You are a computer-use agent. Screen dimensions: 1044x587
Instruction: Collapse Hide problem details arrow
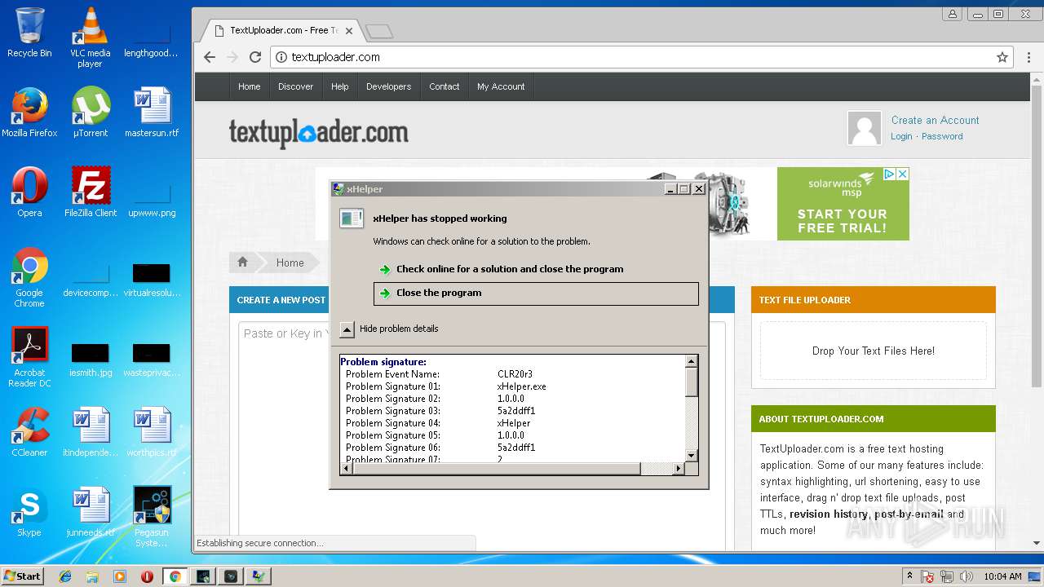point(347,329)
